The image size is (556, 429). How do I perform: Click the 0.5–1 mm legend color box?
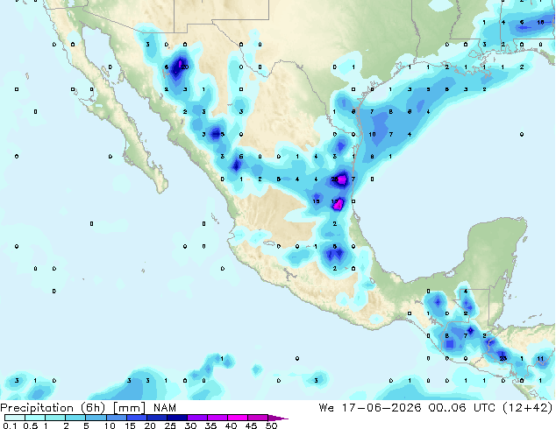(x=35, y=418)
